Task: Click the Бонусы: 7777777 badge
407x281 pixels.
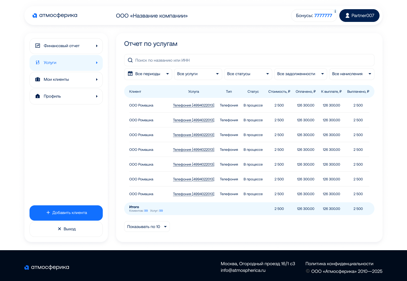Action: tap(314, 16)
